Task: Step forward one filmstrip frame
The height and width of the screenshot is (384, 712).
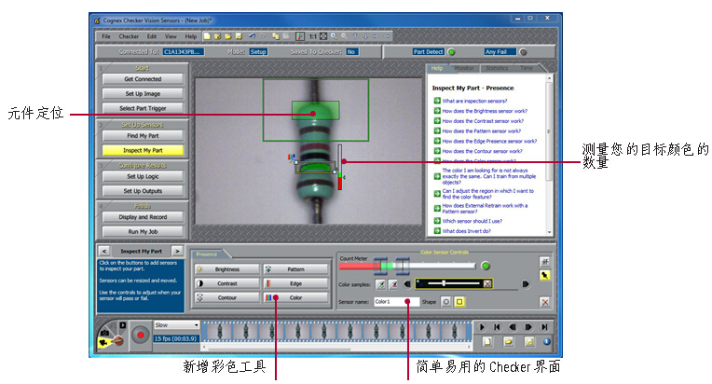Action: tap(528, 327)
